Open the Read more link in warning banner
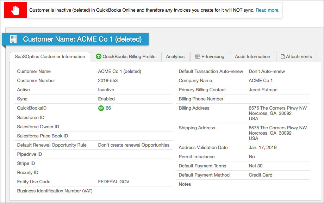This screenshot has height=203, width=324. pyautogui.click(x=267, y=10)
